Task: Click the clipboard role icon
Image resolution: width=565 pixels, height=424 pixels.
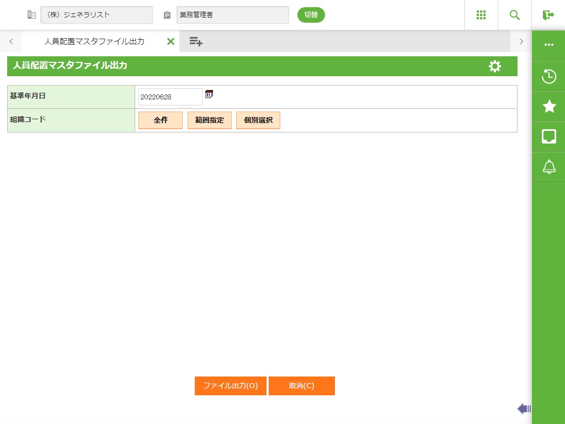Action: (x=167, y=15)
